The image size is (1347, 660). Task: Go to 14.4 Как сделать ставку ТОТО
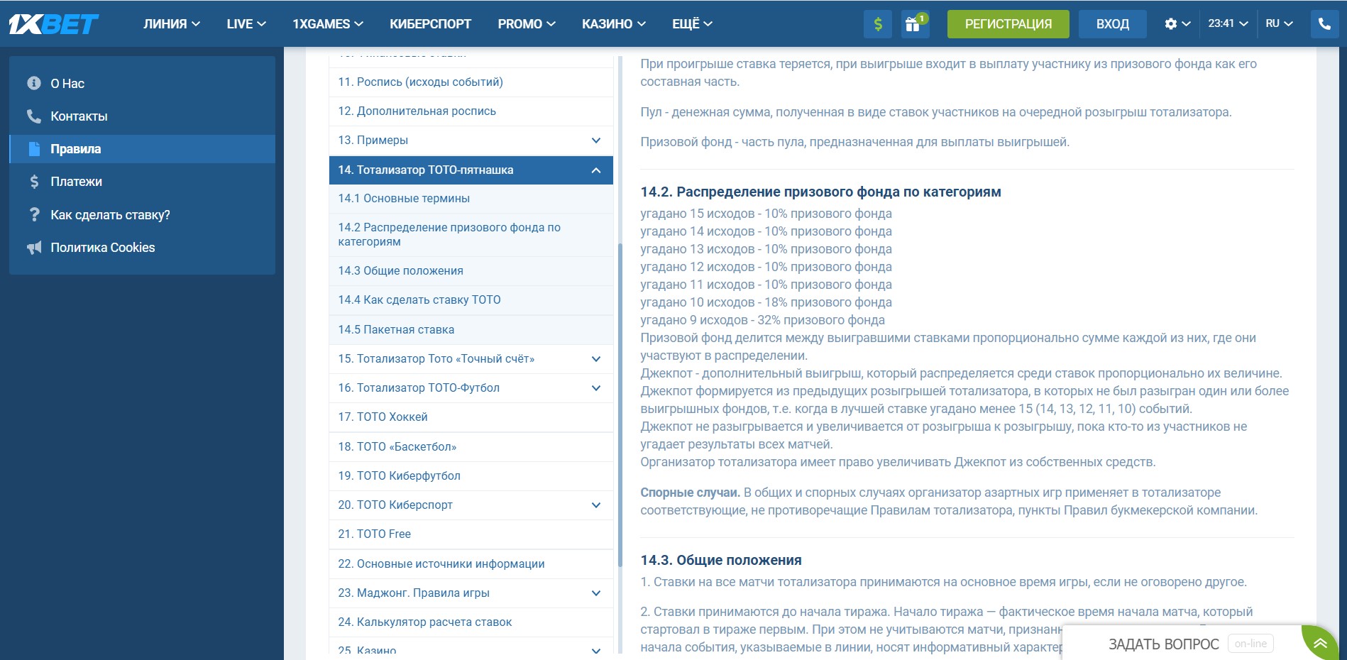click(x=471, y=300)
